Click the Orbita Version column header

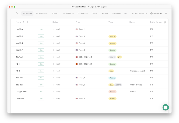click(x=156, y=22)
